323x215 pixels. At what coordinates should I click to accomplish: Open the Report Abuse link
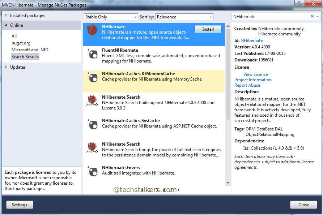pos(247,85)
